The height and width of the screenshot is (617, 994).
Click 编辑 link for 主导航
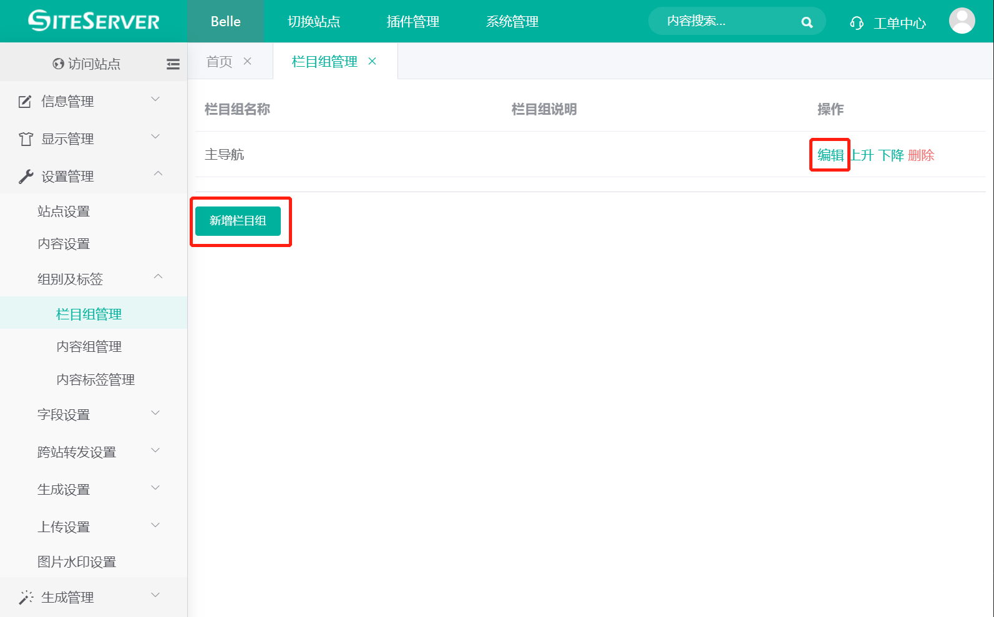tap(831, 155)
